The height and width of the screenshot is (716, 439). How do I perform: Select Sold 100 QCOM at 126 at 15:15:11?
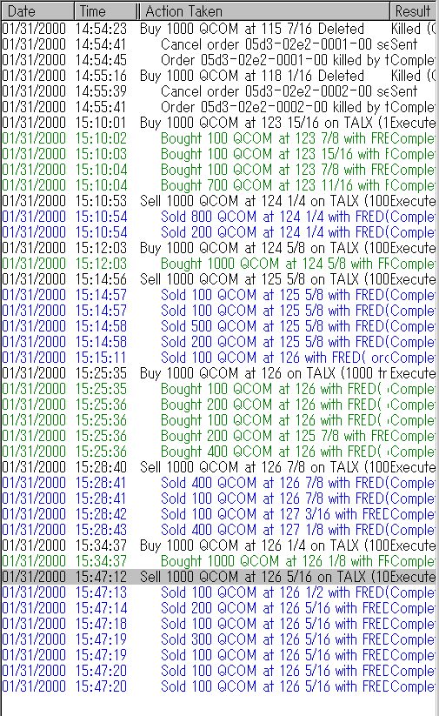tap(219, 358)
